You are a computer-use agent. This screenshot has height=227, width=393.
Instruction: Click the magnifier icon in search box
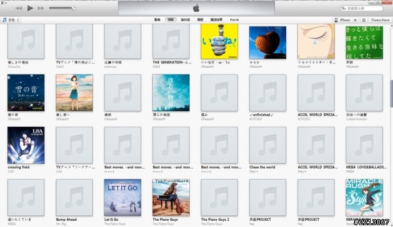[343, 8]
